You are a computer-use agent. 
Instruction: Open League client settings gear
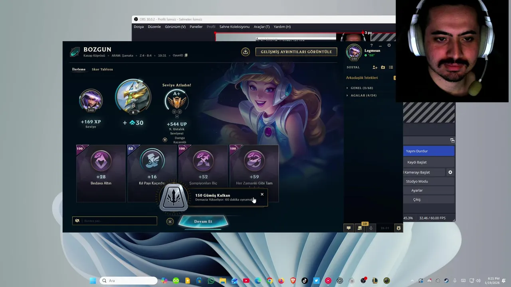(389, 45)
